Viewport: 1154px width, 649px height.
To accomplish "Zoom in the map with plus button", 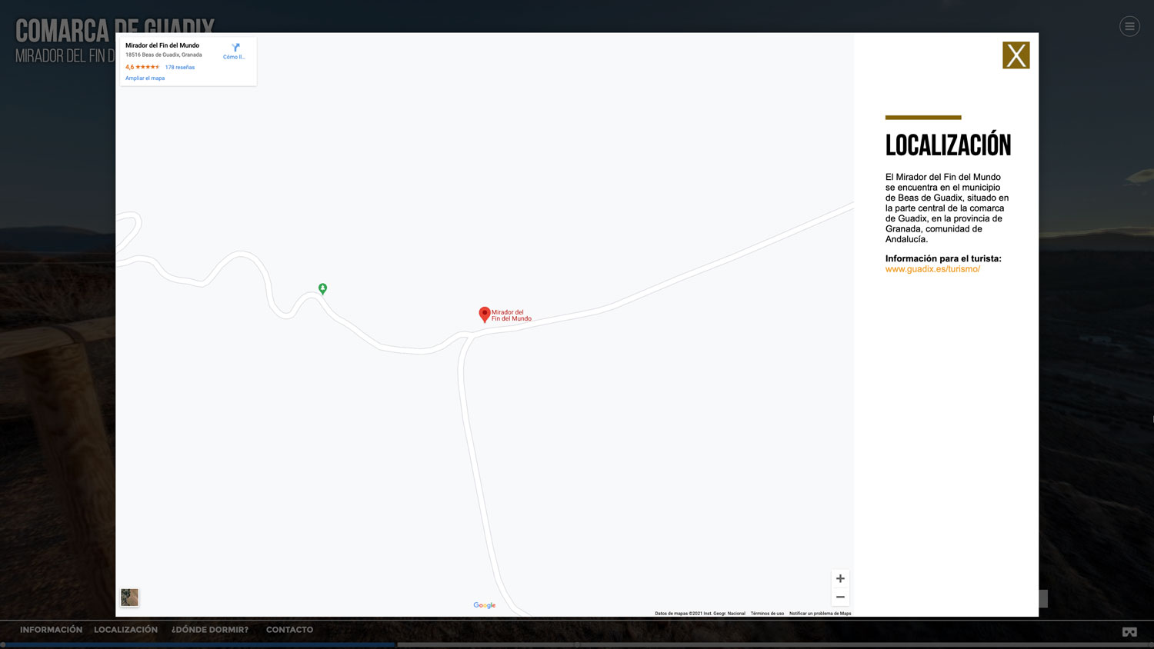I will click(x=840, y=578).
